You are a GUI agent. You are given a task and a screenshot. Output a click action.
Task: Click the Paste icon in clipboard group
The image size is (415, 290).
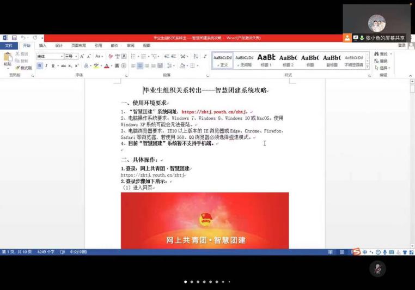[x=8, y=59]
